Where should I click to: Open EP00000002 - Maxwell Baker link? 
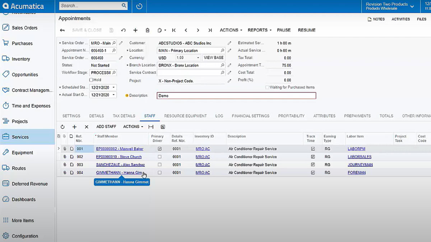[x=120, y=149]
